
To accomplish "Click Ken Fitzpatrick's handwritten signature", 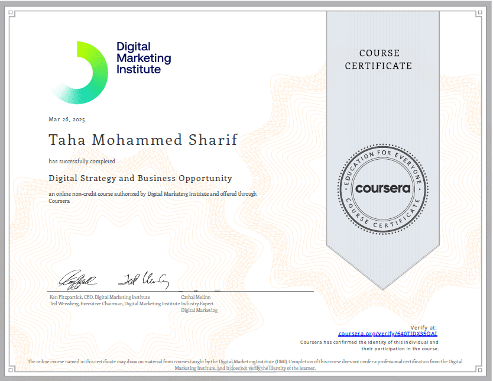I will click(x=77, y=279).
